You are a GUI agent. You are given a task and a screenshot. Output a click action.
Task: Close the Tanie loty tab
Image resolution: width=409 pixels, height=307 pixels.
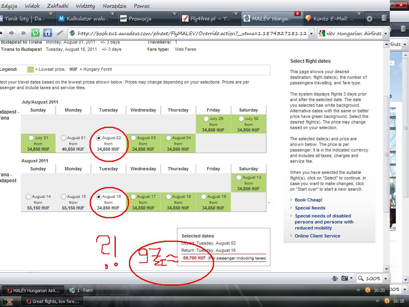(51, 14)
